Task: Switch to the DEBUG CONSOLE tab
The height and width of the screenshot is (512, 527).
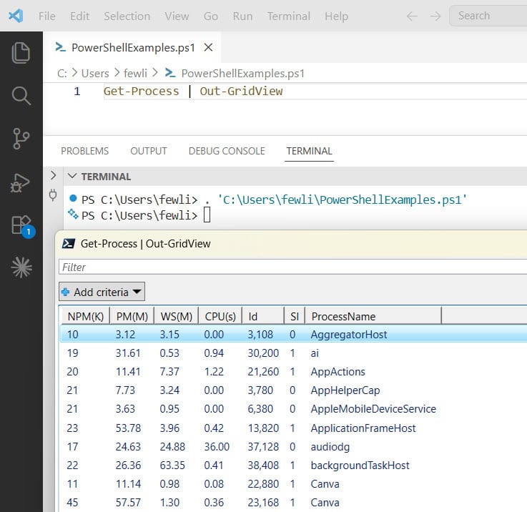Action: click(x=227, y=151)
